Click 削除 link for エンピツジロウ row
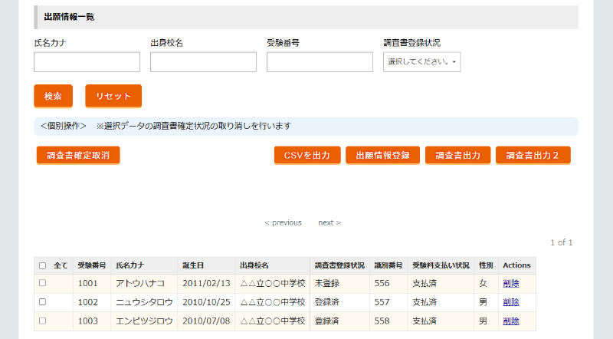This screenshot has width=613, height=339. coord(511,321)
